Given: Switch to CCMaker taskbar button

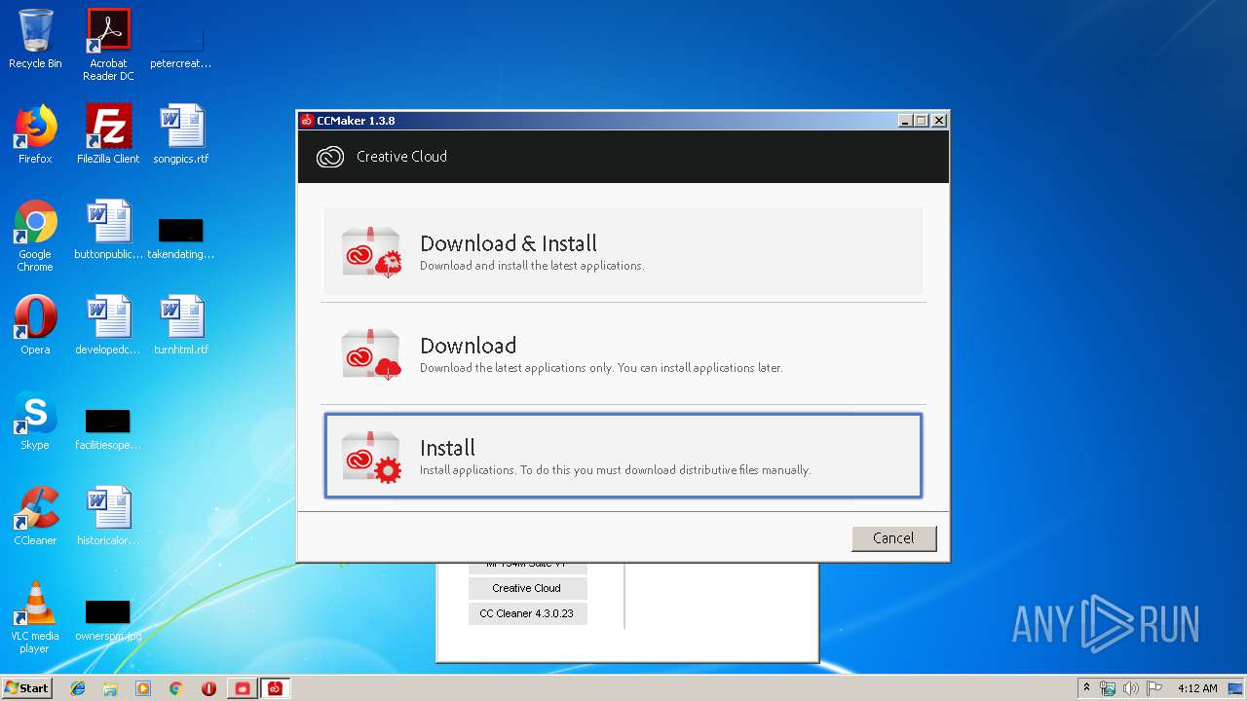Looking at the screenshot, I should (x=276, y=688).
